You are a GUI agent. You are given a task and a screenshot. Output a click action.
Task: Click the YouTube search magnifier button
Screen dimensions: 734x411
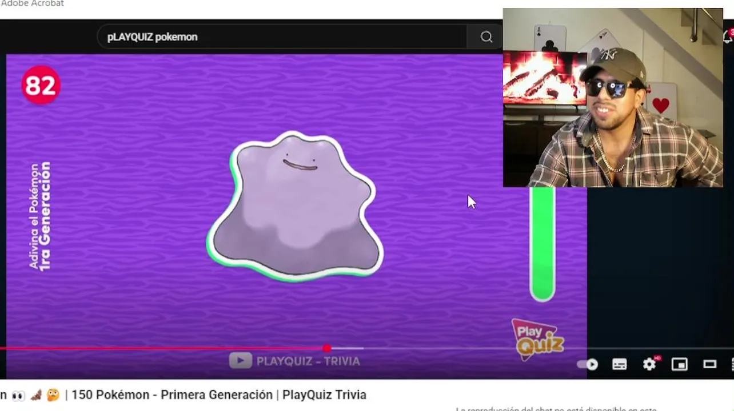pyautogui.click(x=486, y=37)
